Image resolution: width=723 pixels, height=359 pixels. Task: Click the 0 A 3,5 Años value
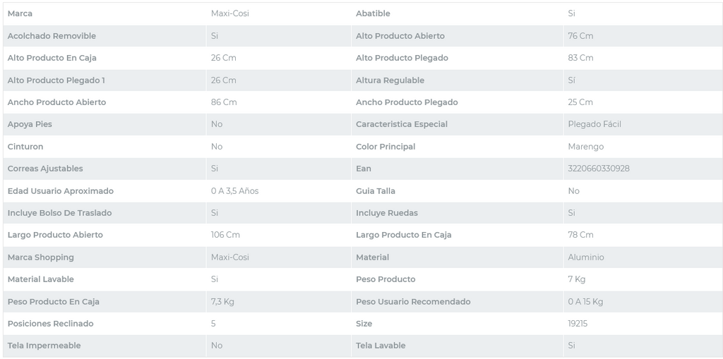point(234,191)
